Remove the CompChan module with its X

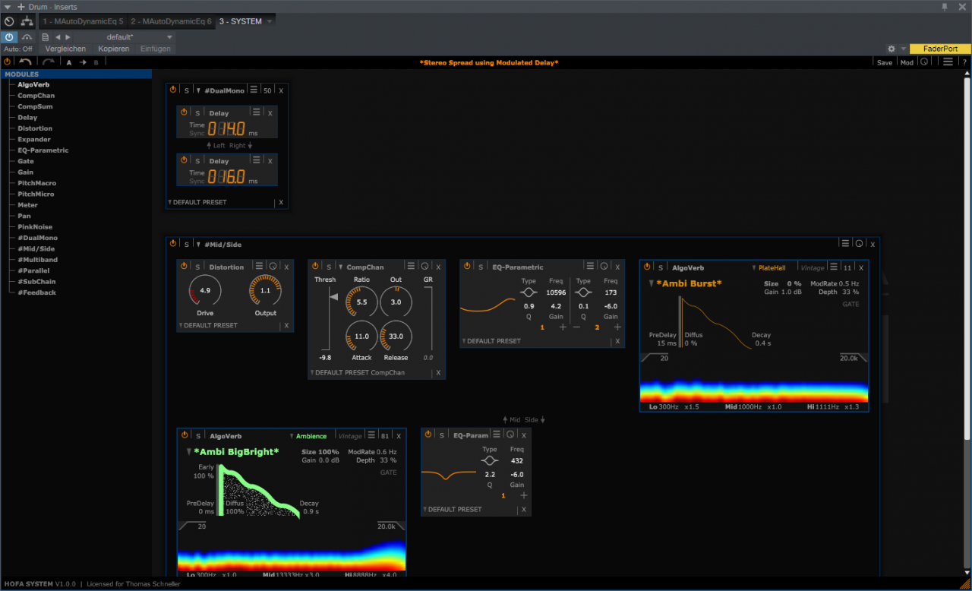tap(438, 267)
